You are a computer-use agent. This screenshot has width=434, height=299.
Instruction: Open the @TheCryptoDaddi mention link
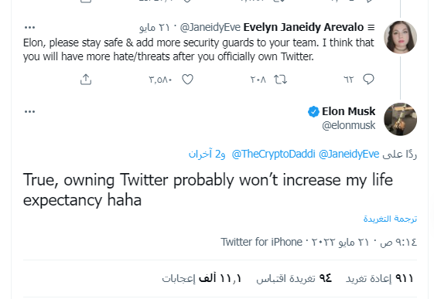click(273, 154)
